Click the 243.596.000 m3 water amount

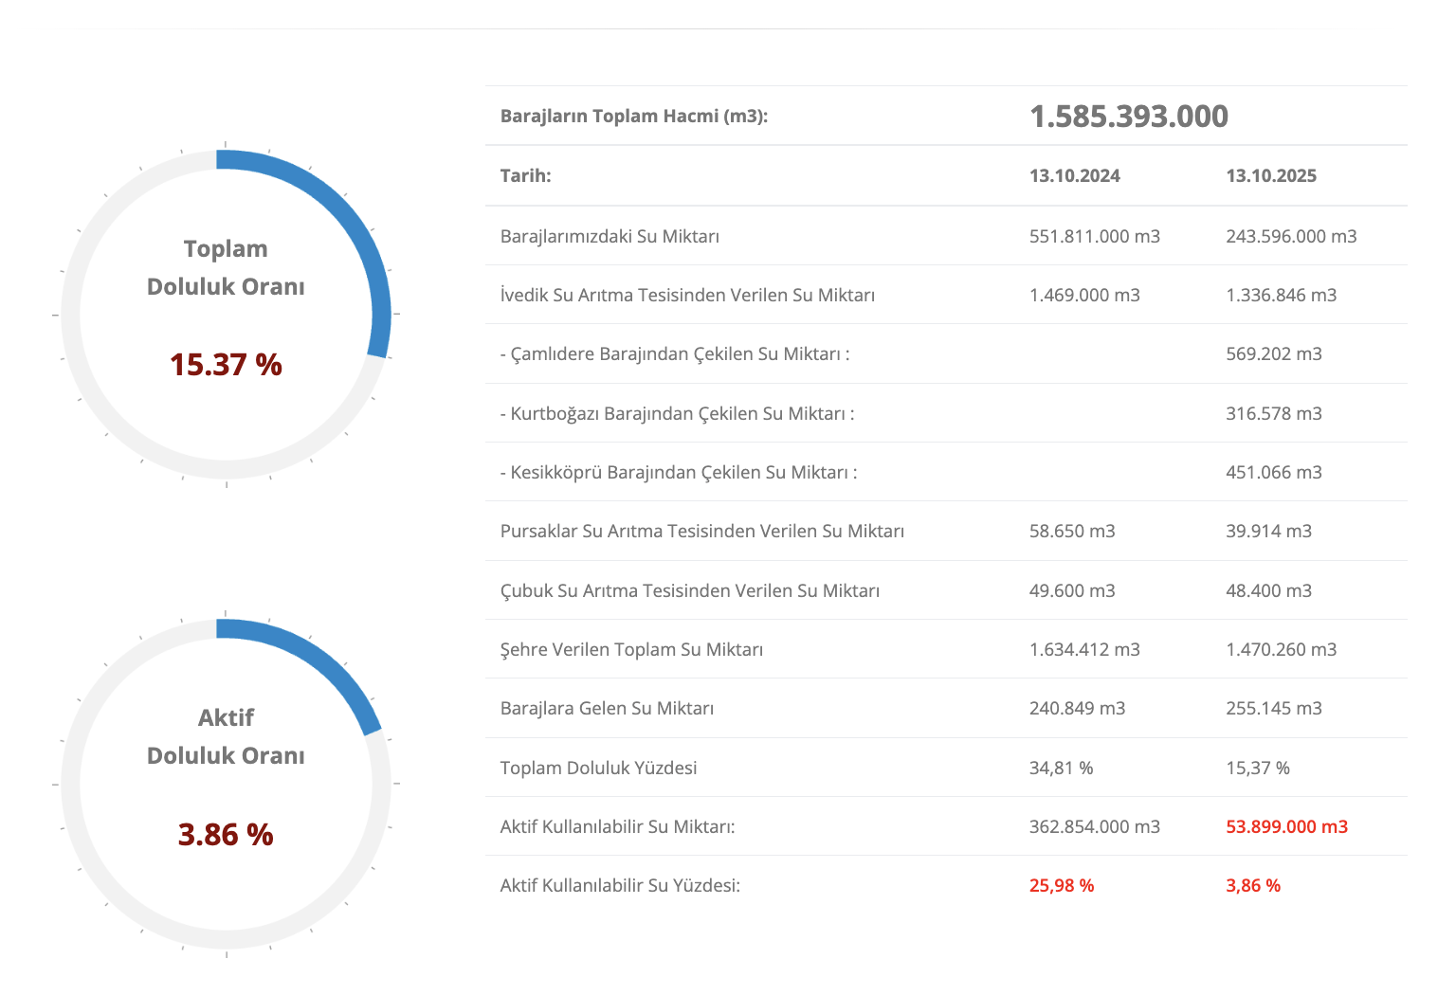tap(1290, 236)
